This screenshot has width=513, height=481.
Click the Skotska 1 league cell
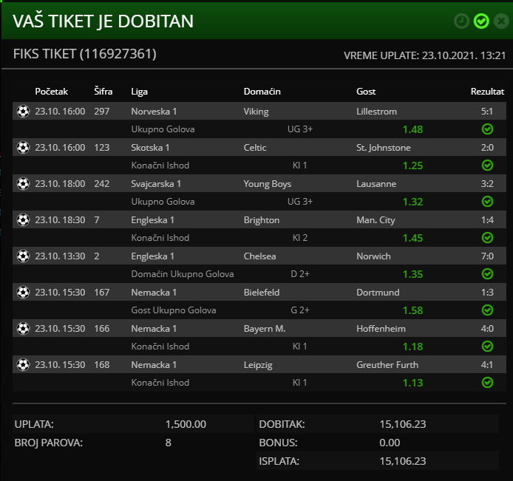(150, 148)
